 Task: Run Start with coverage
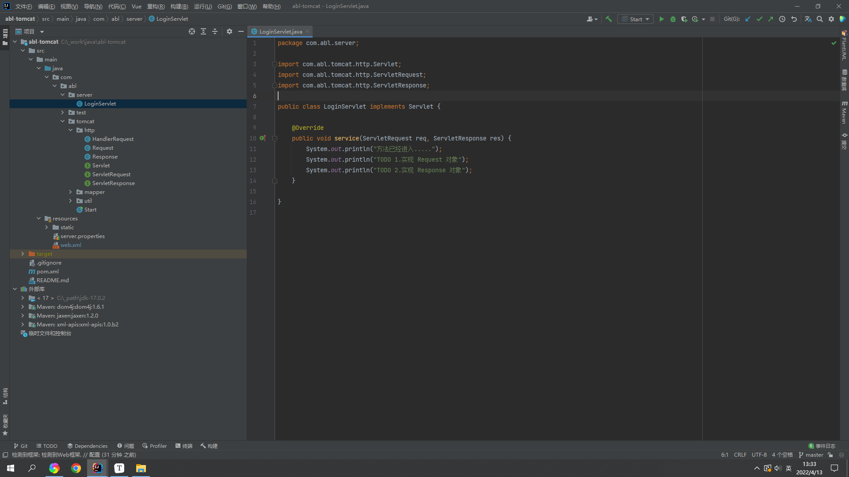pyautogui.click(x=684, y=19)
